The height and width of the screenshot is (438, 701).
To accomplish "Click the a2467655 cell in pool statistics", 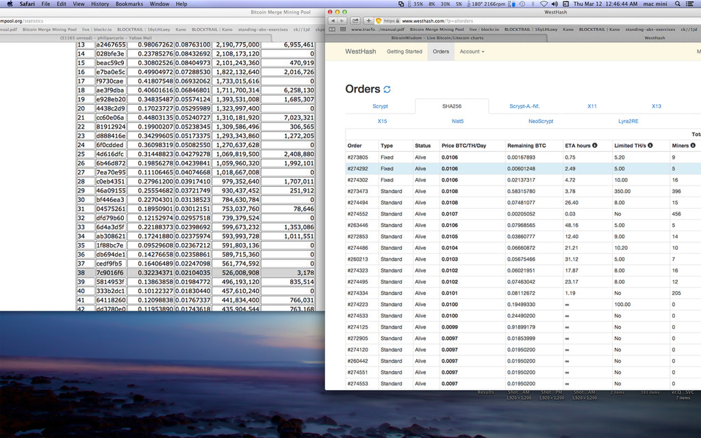I will click(111, 44).
